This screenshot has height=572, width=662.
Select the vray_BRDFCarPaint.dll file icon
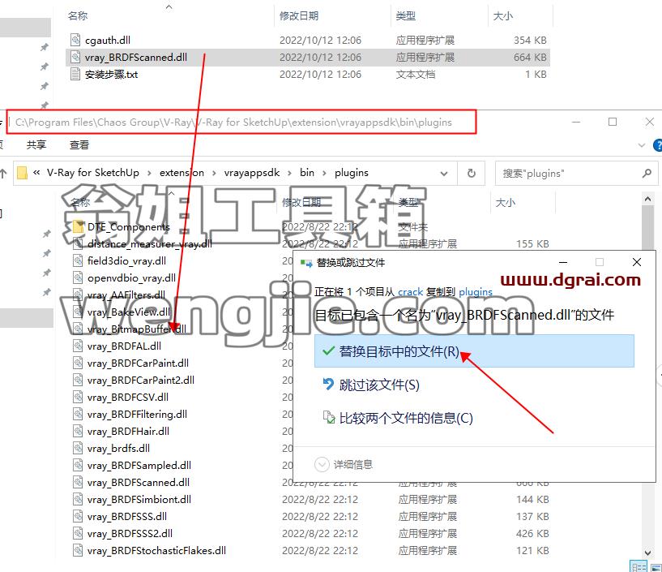click(x=78, y=363)
